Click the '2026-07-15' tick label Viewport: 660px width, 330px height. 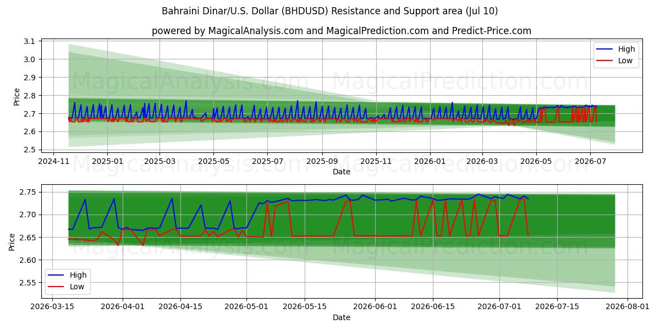[557, 307]
